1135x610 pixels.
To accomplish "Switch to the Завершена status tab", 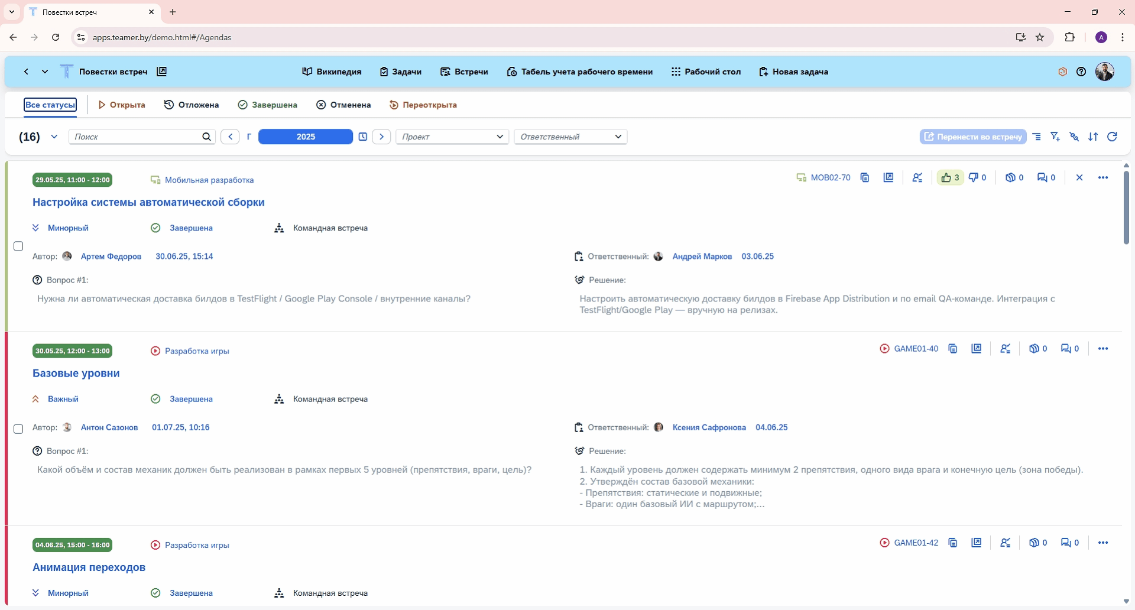I will point(268,105).
